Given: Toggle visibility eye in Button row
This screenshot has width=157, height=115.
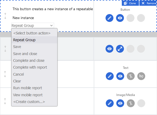Looking at the screenshot, I should pos(120,18).
